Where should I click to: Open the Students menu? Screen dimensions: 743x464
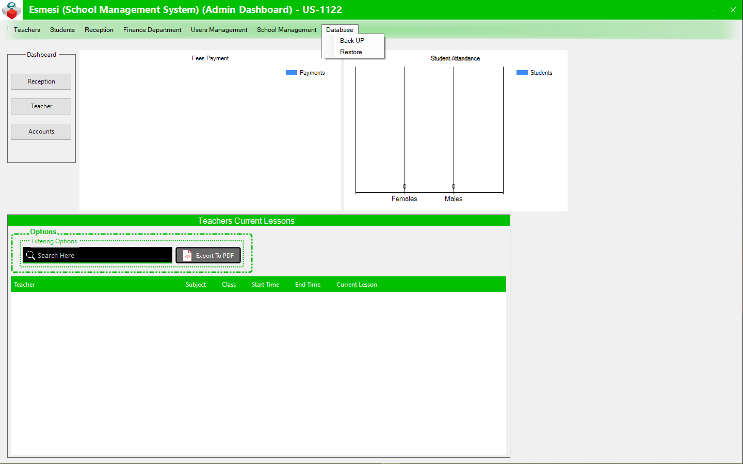[x=62, y=30]
